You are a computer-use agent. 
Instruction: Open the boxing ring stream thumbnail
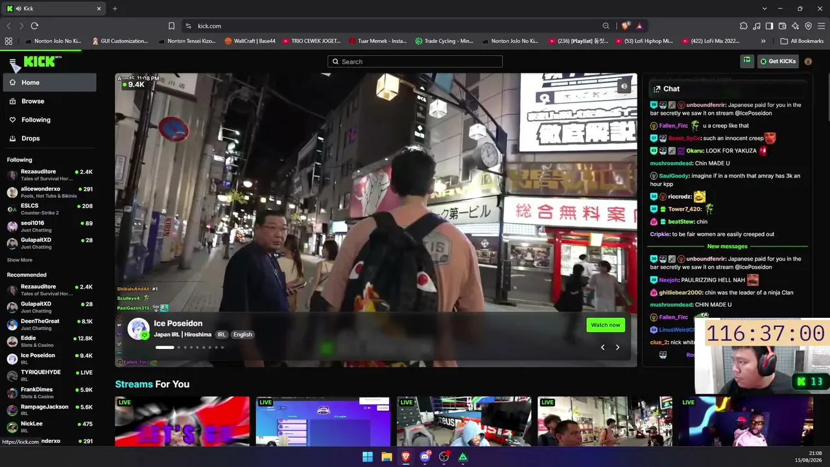(x=464, y=422)
